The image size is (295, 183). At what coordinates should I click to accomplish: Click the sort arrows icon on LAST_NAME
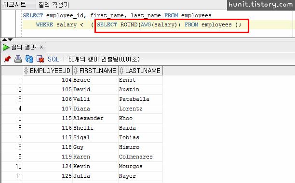click(x=121, y=71)
